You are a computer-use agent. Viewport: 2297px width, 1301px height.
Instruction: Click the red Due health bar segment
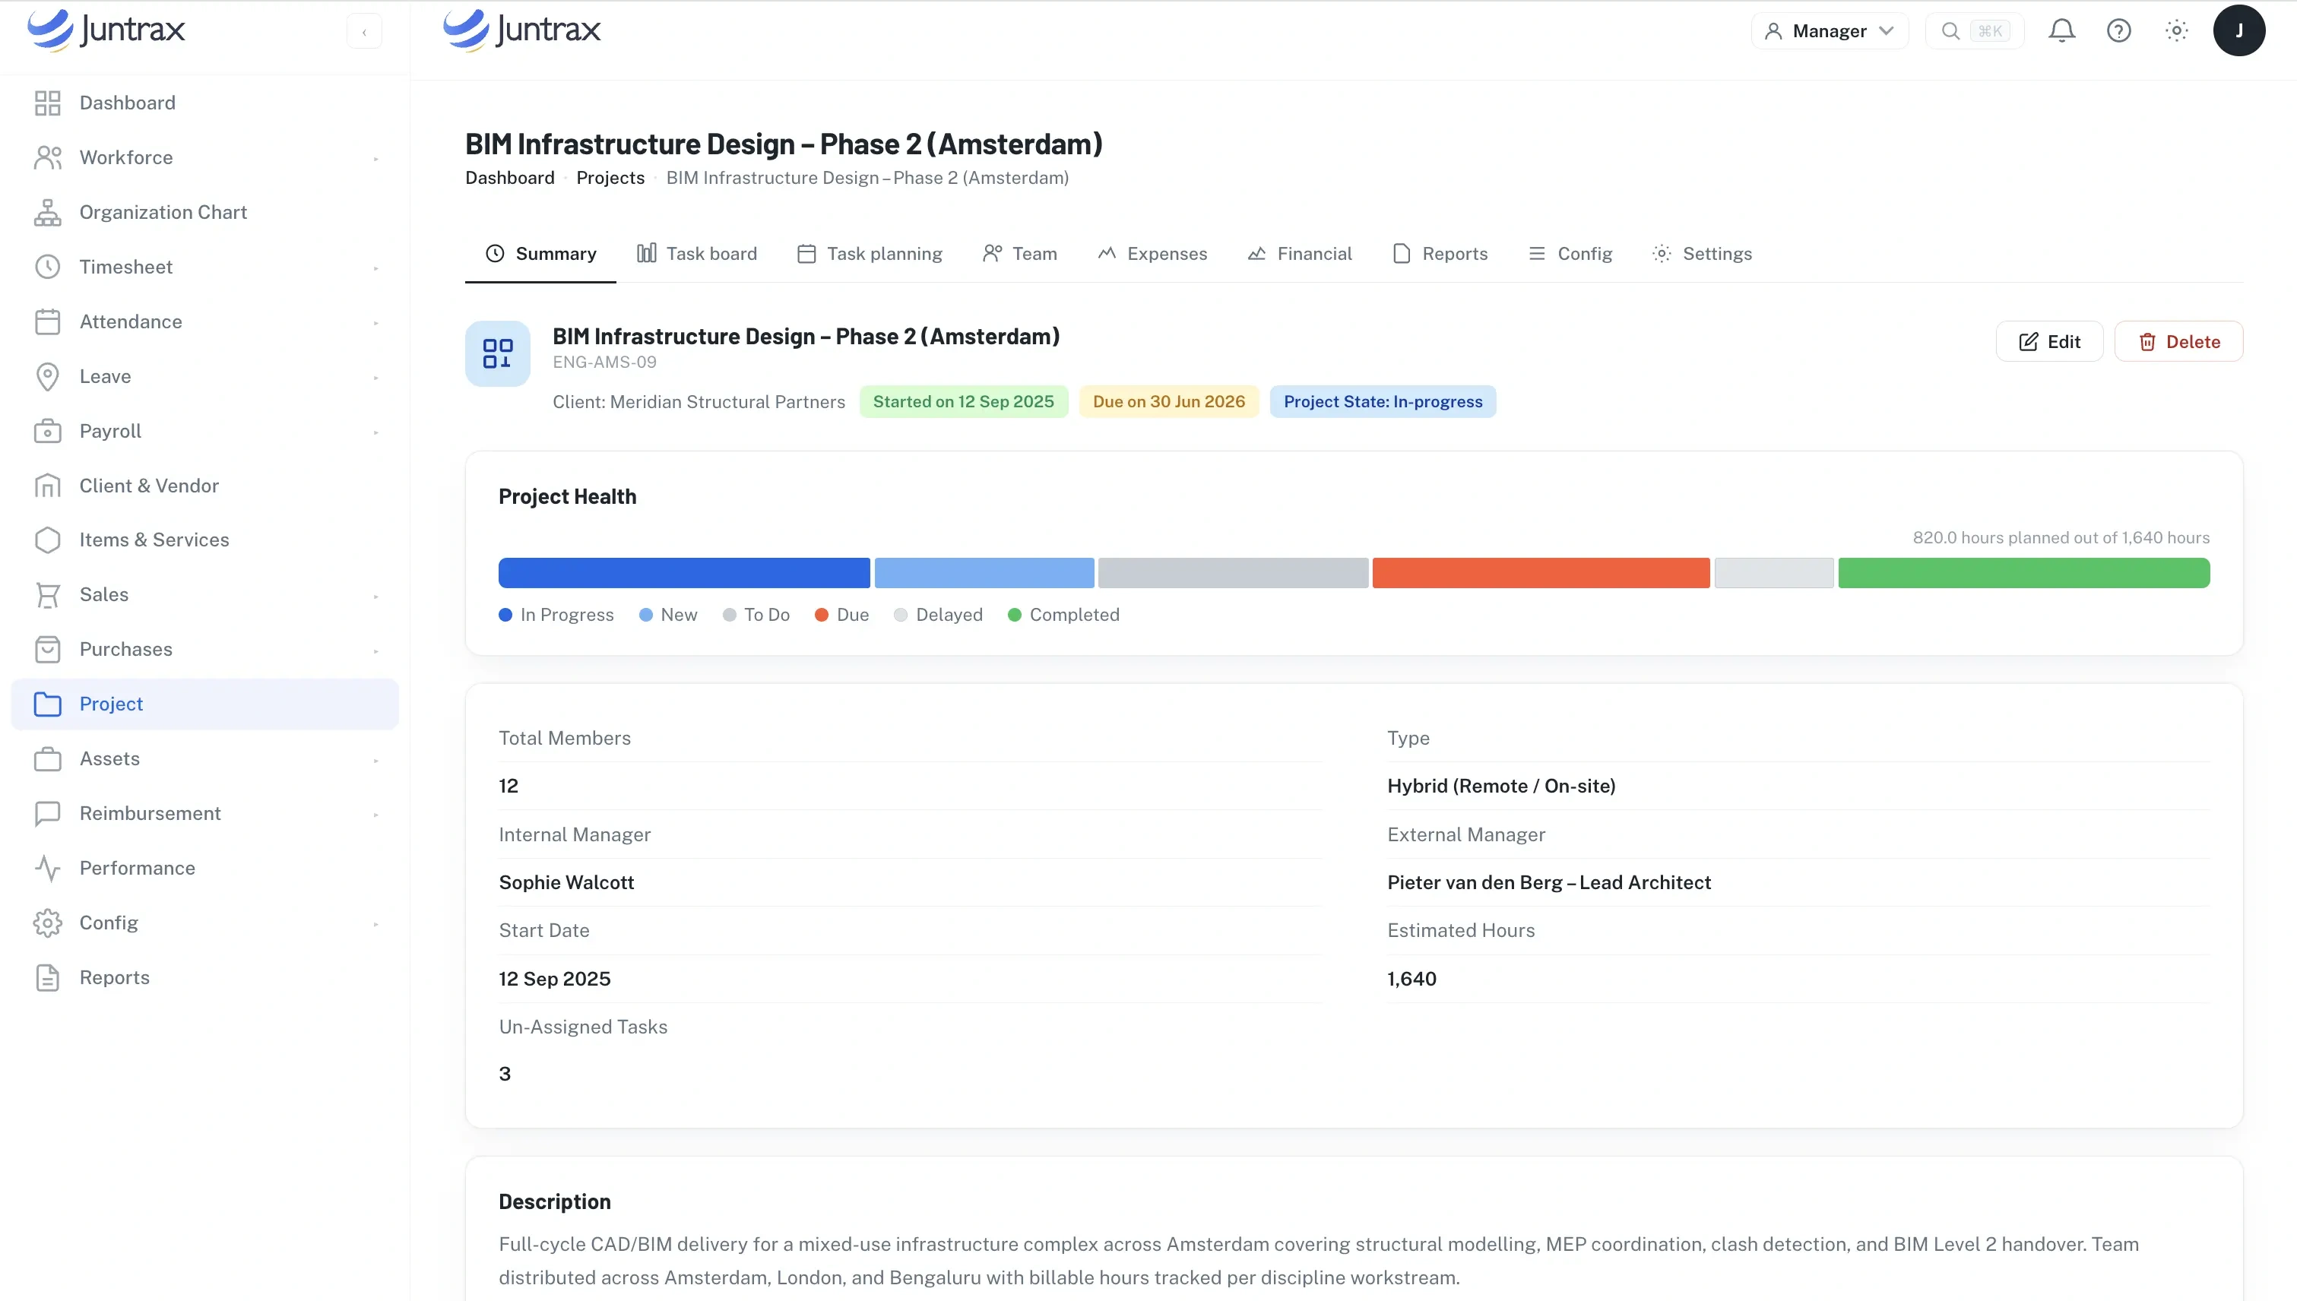[x=1541, y=573]
